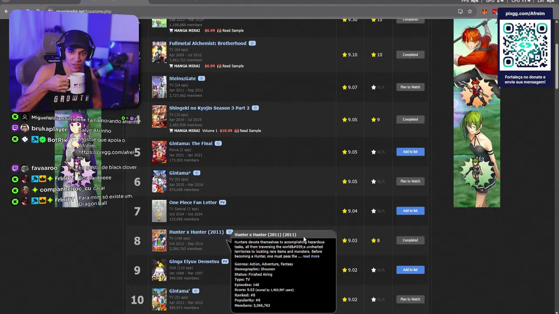This screenshot has height=314, width=559.
Task: Click MANGA MIRAI under Fullmetal Alchemist: Brotherhood
Action: pos(187,66)
